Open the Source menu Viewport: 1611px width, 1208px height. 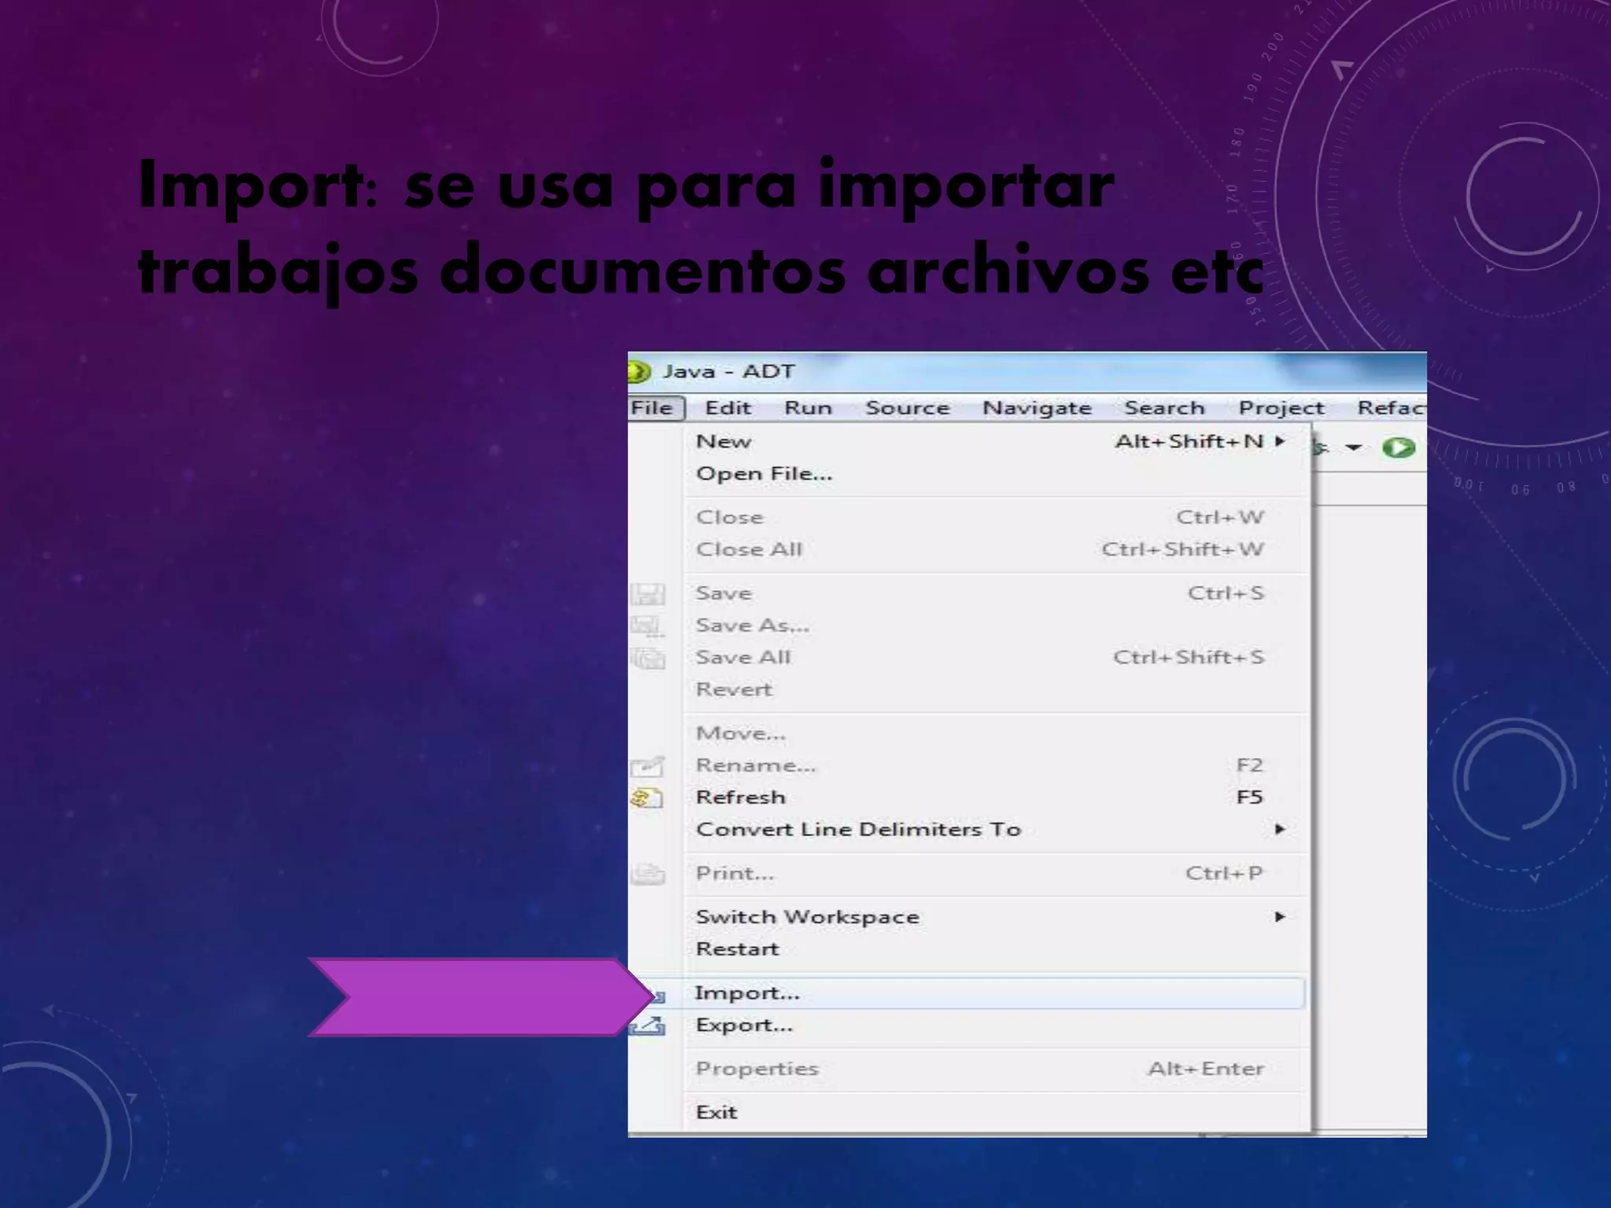(908, 408)
